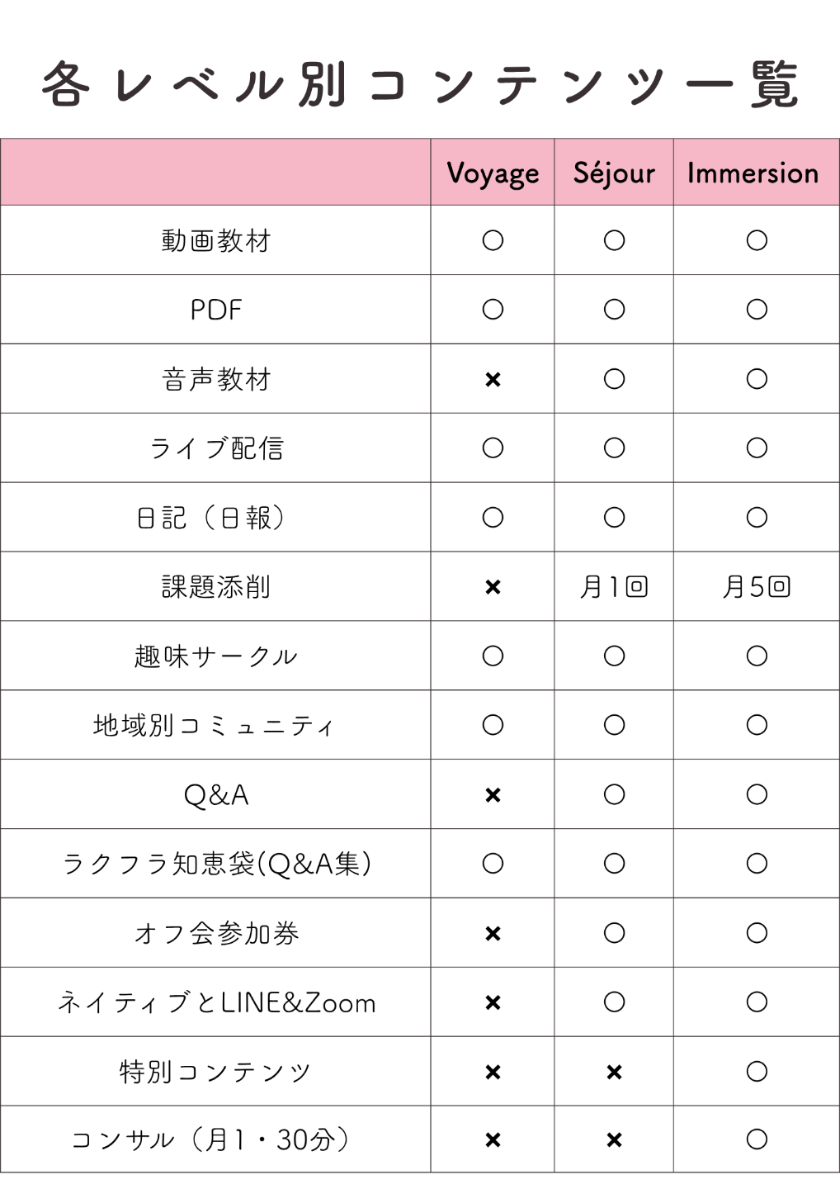This screenshot has height=1189, width=840.
Task: Click the Immersion column header
Action: [753, 173]
